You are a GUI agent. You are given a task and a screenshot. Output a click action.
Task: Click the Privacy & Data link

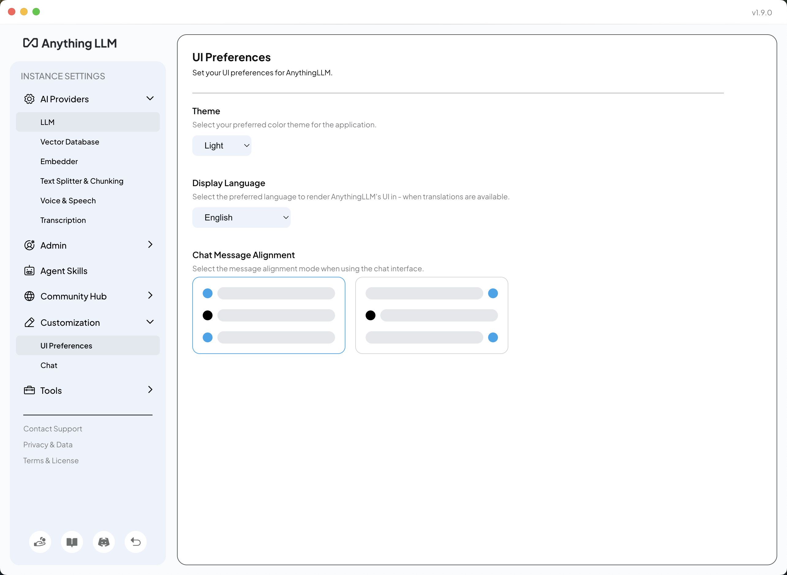[48, 445]
